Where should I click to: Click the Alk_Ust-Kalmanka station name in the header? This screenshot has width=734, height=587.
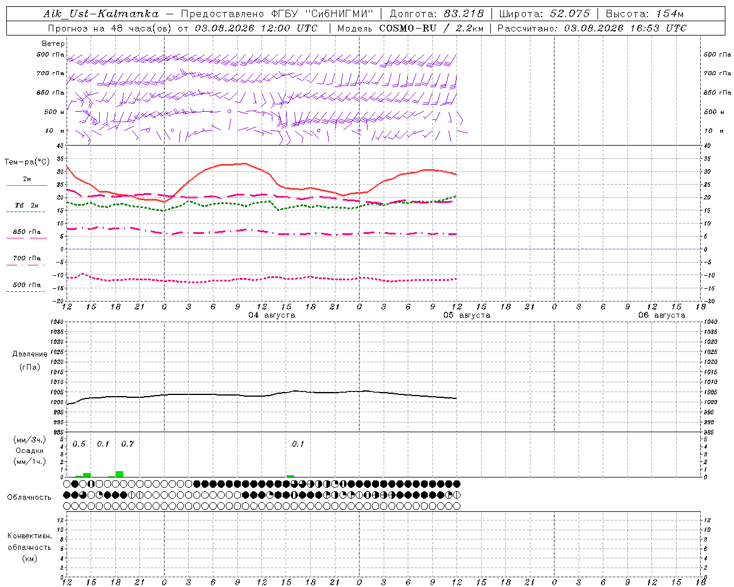pyautogui.click(x=101, y=14)
